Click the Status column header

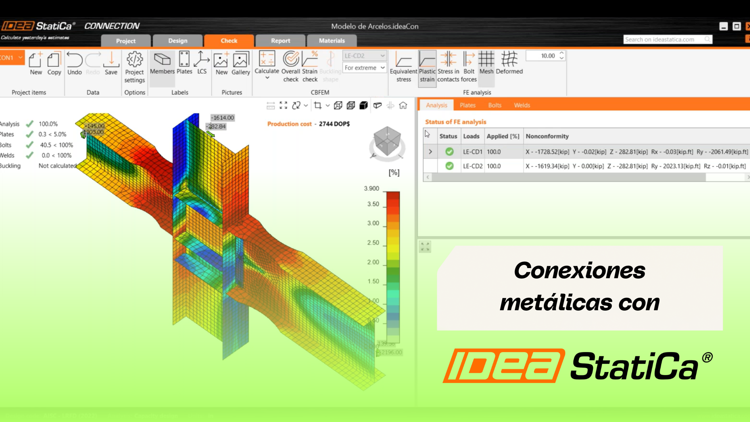pyautogui.click(x=448, y=136)
